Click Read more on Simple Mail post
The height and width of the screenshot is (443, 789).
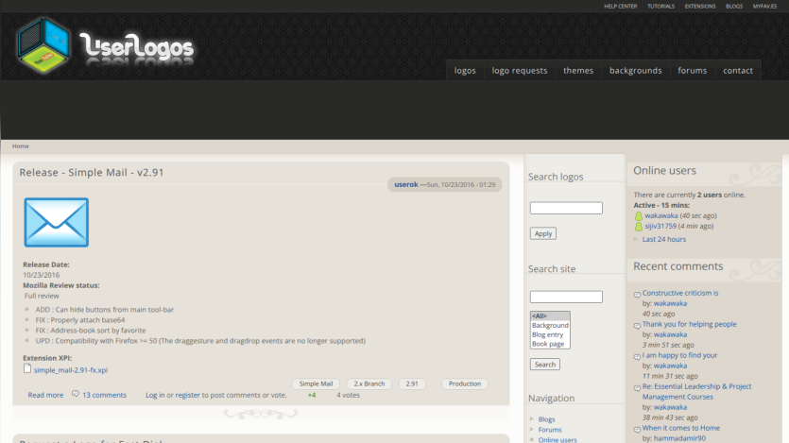point(45,395)
